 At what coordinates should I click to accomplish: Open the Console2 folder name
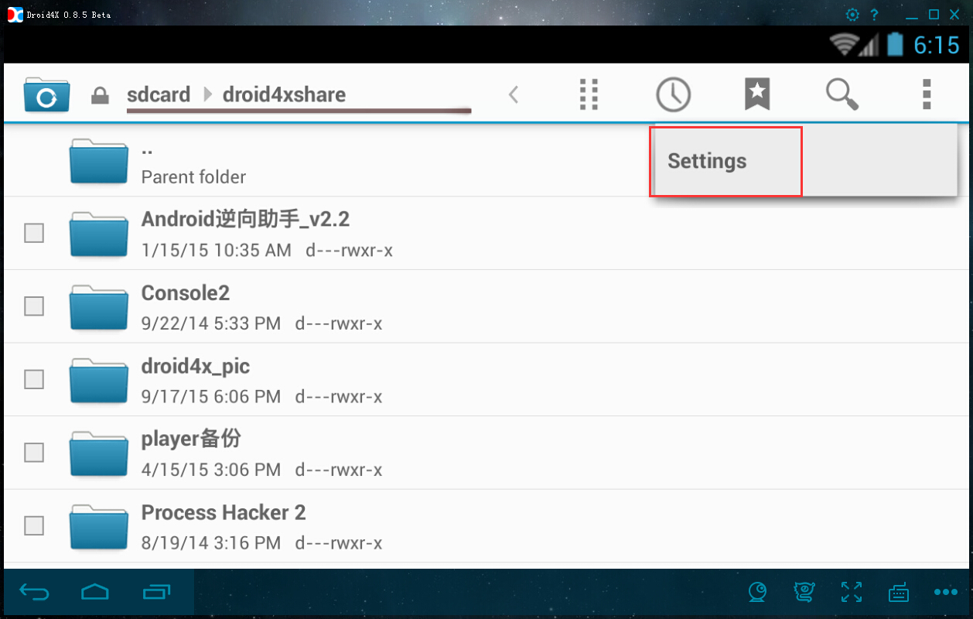(186, 293)
